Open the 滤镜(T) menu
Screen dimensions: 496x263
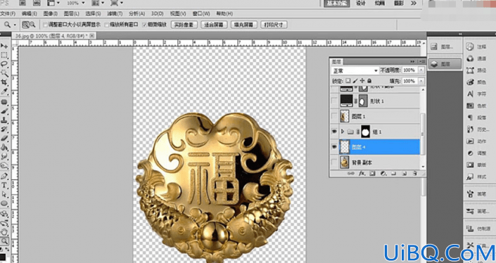[x=115, y=13]
